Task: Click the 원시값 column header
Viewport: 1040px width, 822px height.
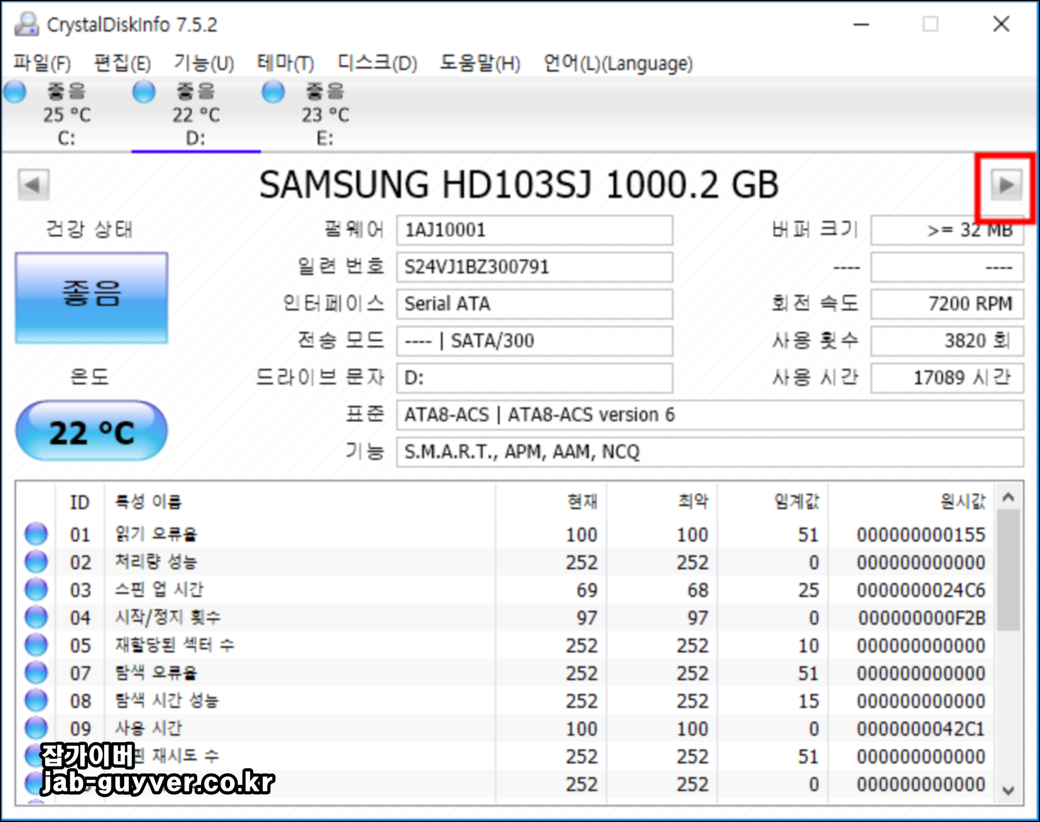Action: (911, 502)
